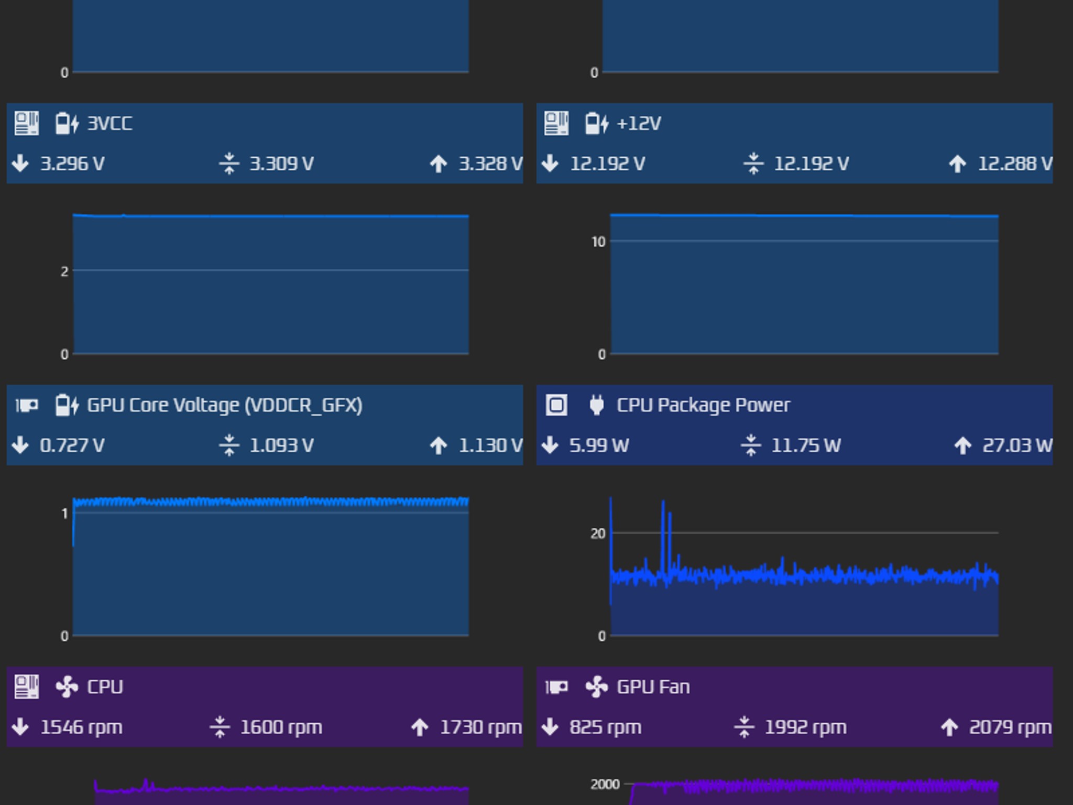Click the fan icon next to CPU label
Screen dimensions: 1073x805
point(67,687)
